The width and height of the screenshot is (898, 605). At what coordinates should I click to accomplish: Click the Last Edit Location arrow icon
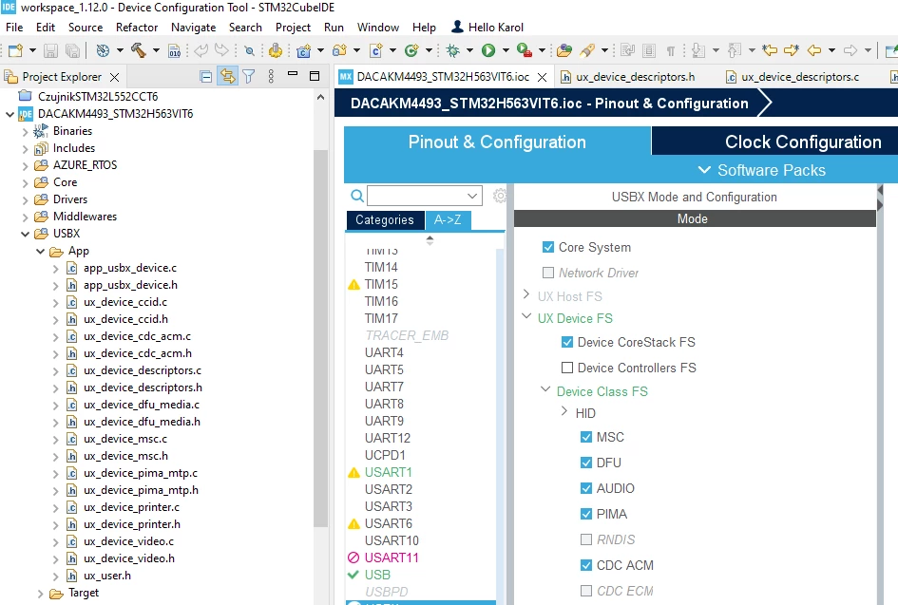770,50
